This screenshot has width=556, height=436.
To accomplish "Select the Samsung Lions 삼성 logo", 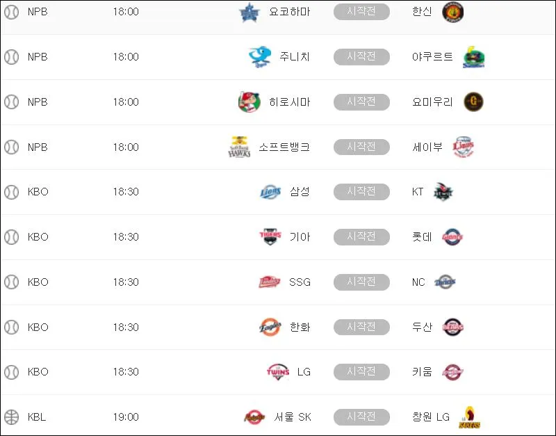I will point(270,192).
